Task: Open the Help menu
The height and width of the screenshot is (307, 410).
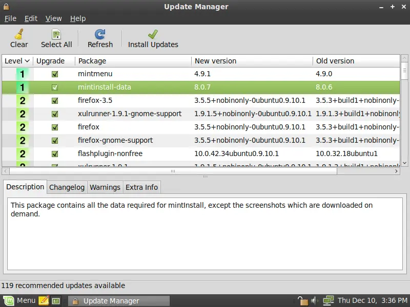Action: 78,18
